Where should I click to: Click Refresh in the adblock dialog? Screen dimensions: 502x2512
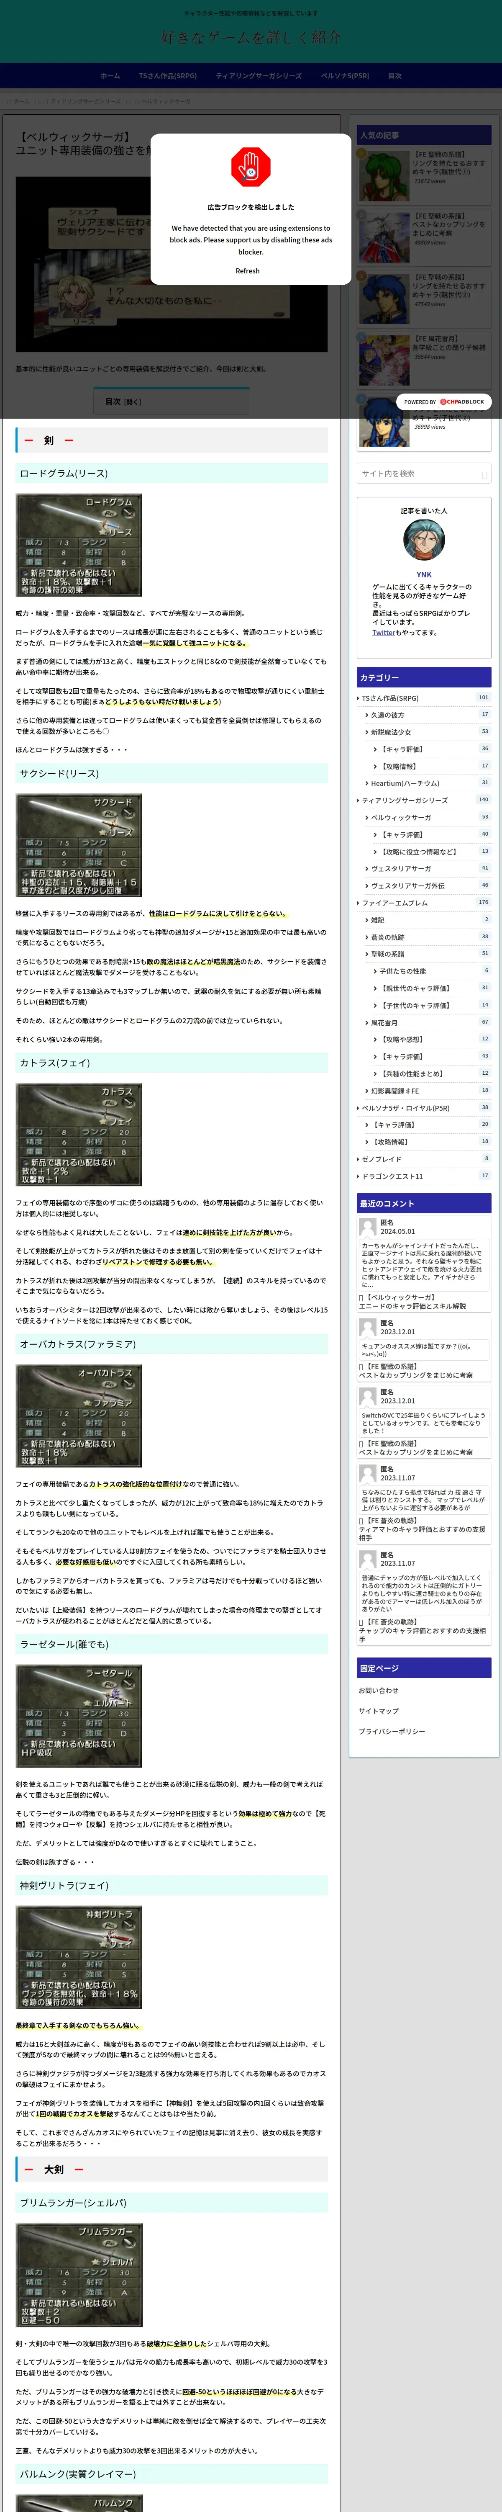[248, 271]
